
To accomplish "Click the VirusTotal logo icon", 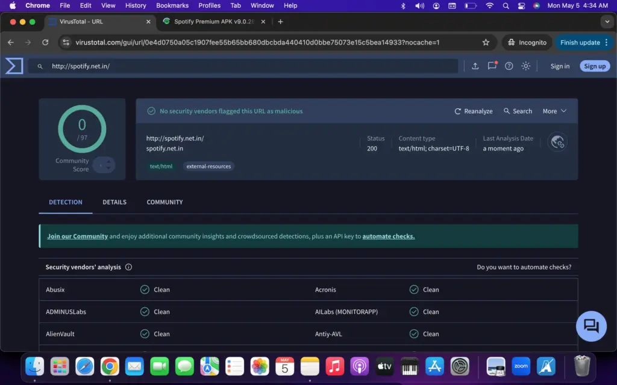I will tap(14, 66).
